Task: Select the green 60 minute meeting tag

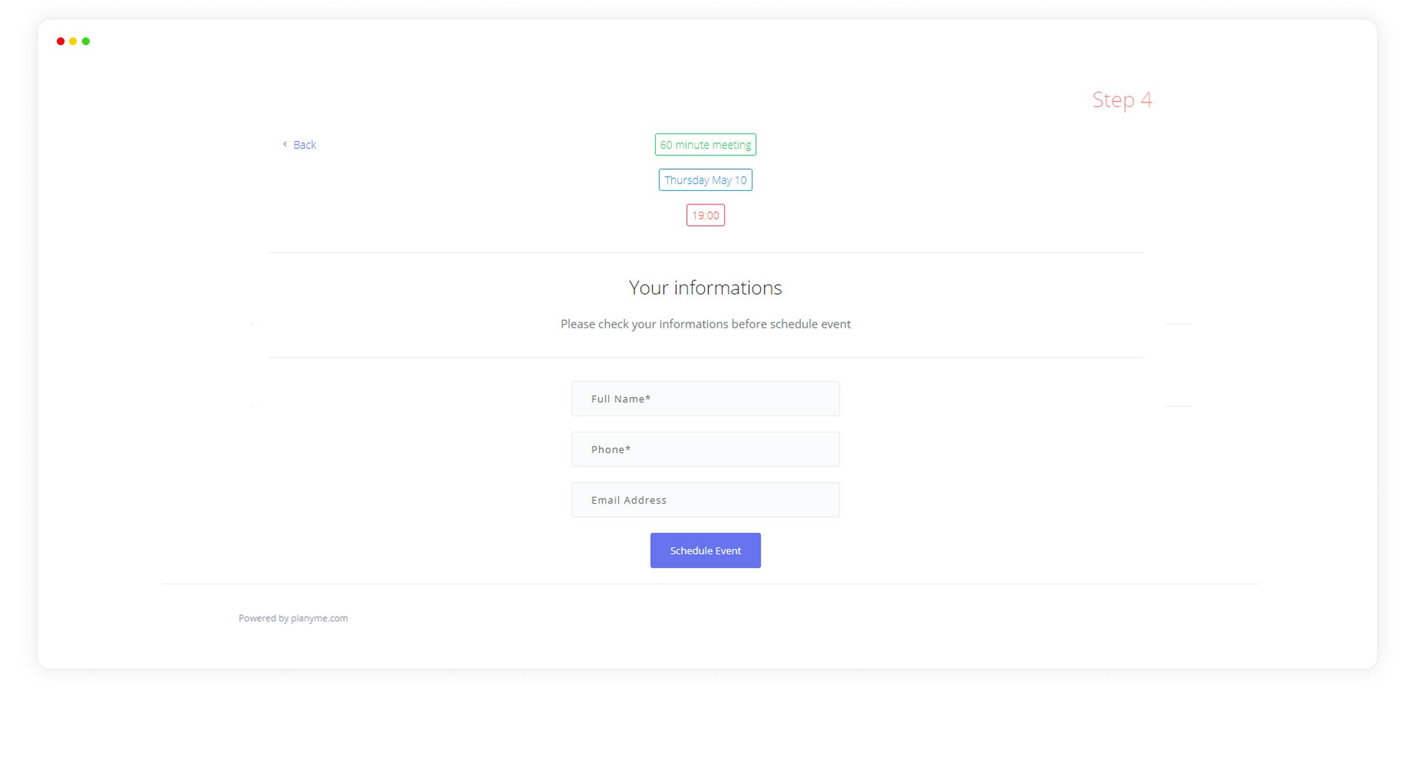Action: (x=705, y=144)
